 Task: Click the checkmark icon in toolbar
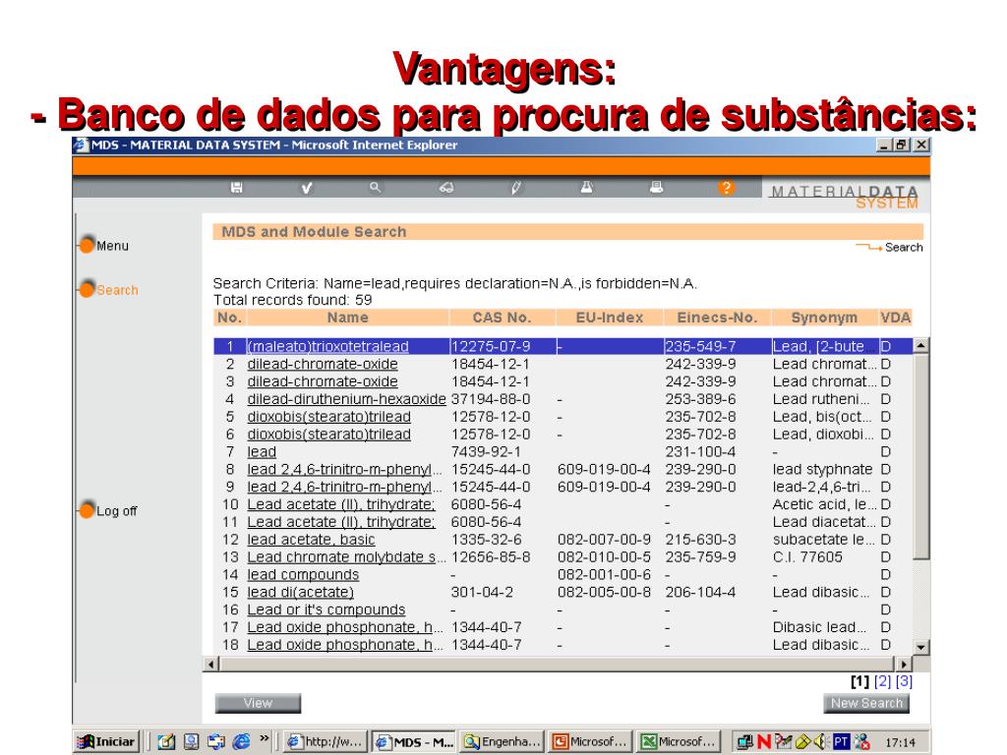click(307, 188)
